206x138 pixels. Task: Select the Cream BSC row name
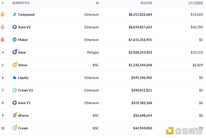click(x=23, y=128)
